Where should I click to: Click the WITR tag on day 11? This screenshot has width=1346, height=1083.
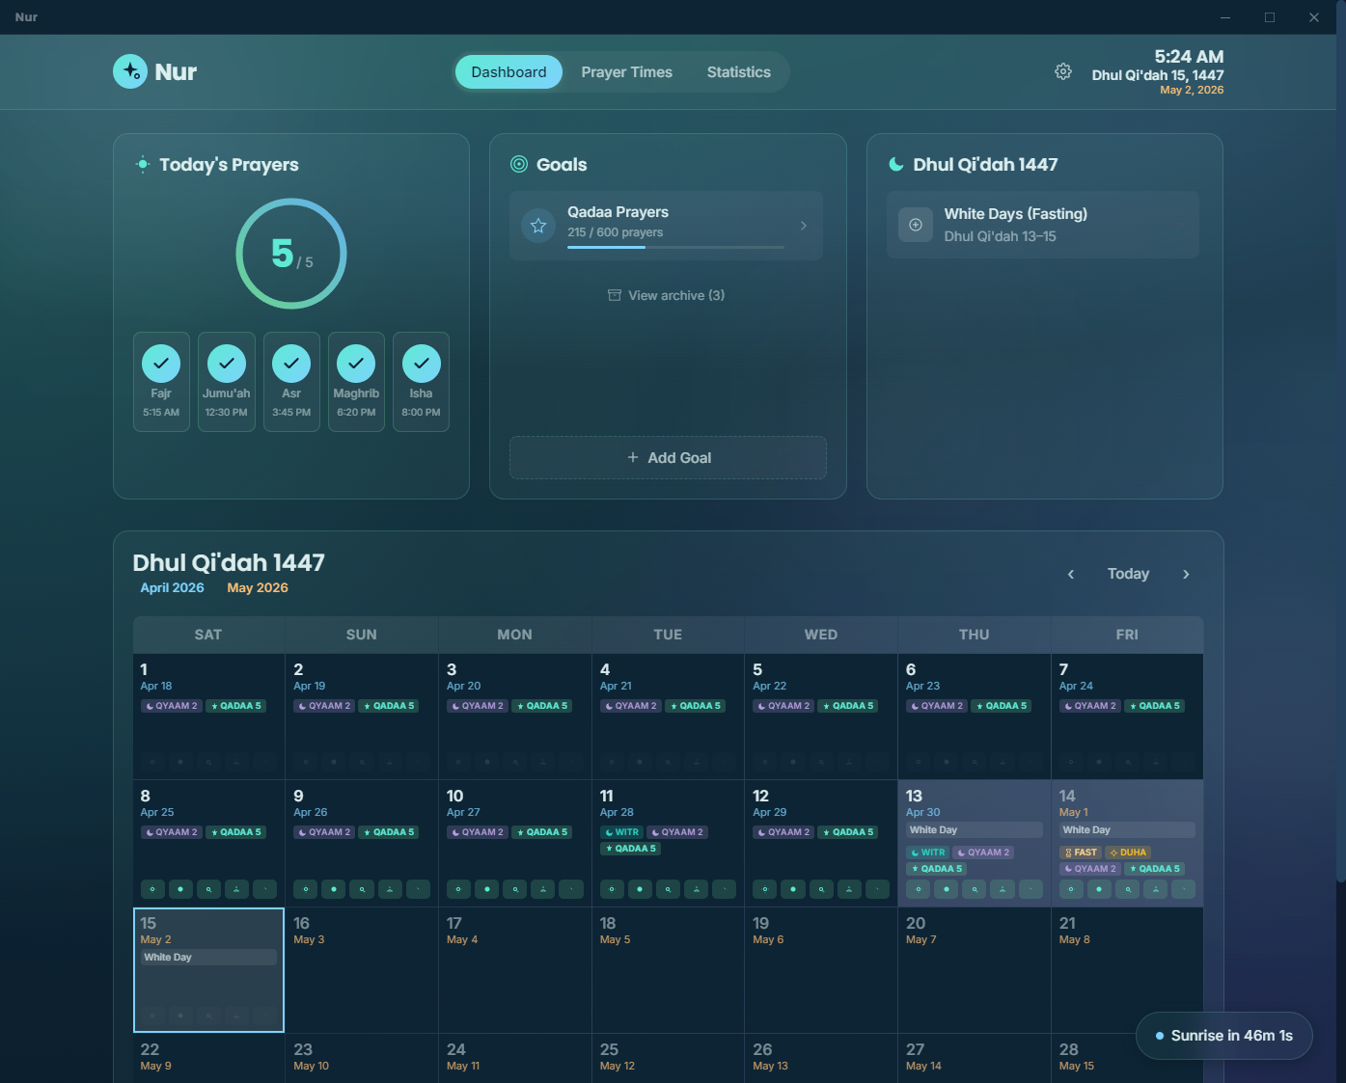621,832
